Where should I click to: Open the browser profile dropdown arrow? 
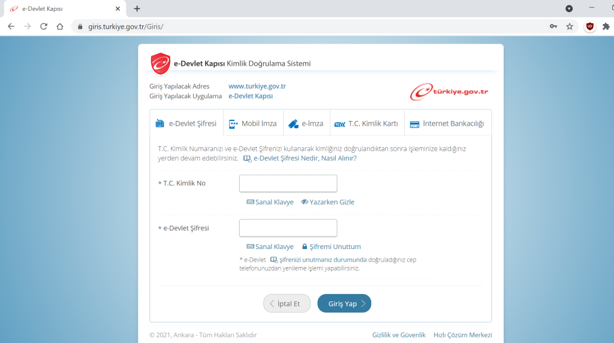pyautogui.click(x=569, y=8)
